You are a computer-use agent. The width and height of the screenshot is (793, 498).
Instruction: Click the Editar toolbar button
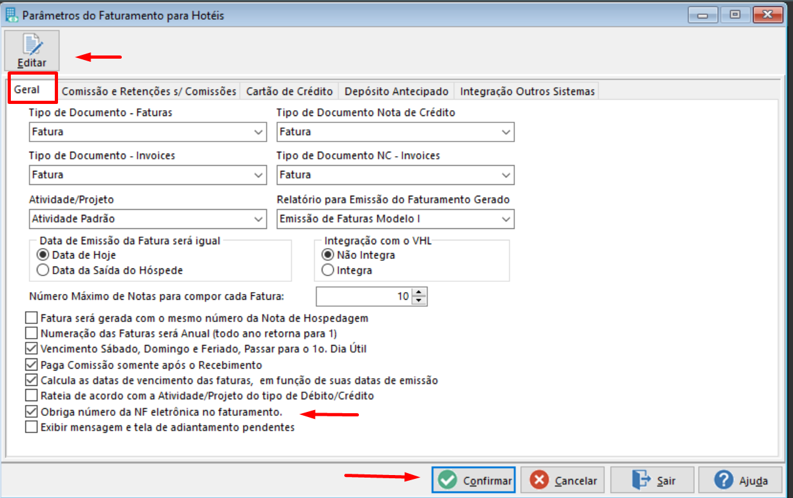pos(32,50)
